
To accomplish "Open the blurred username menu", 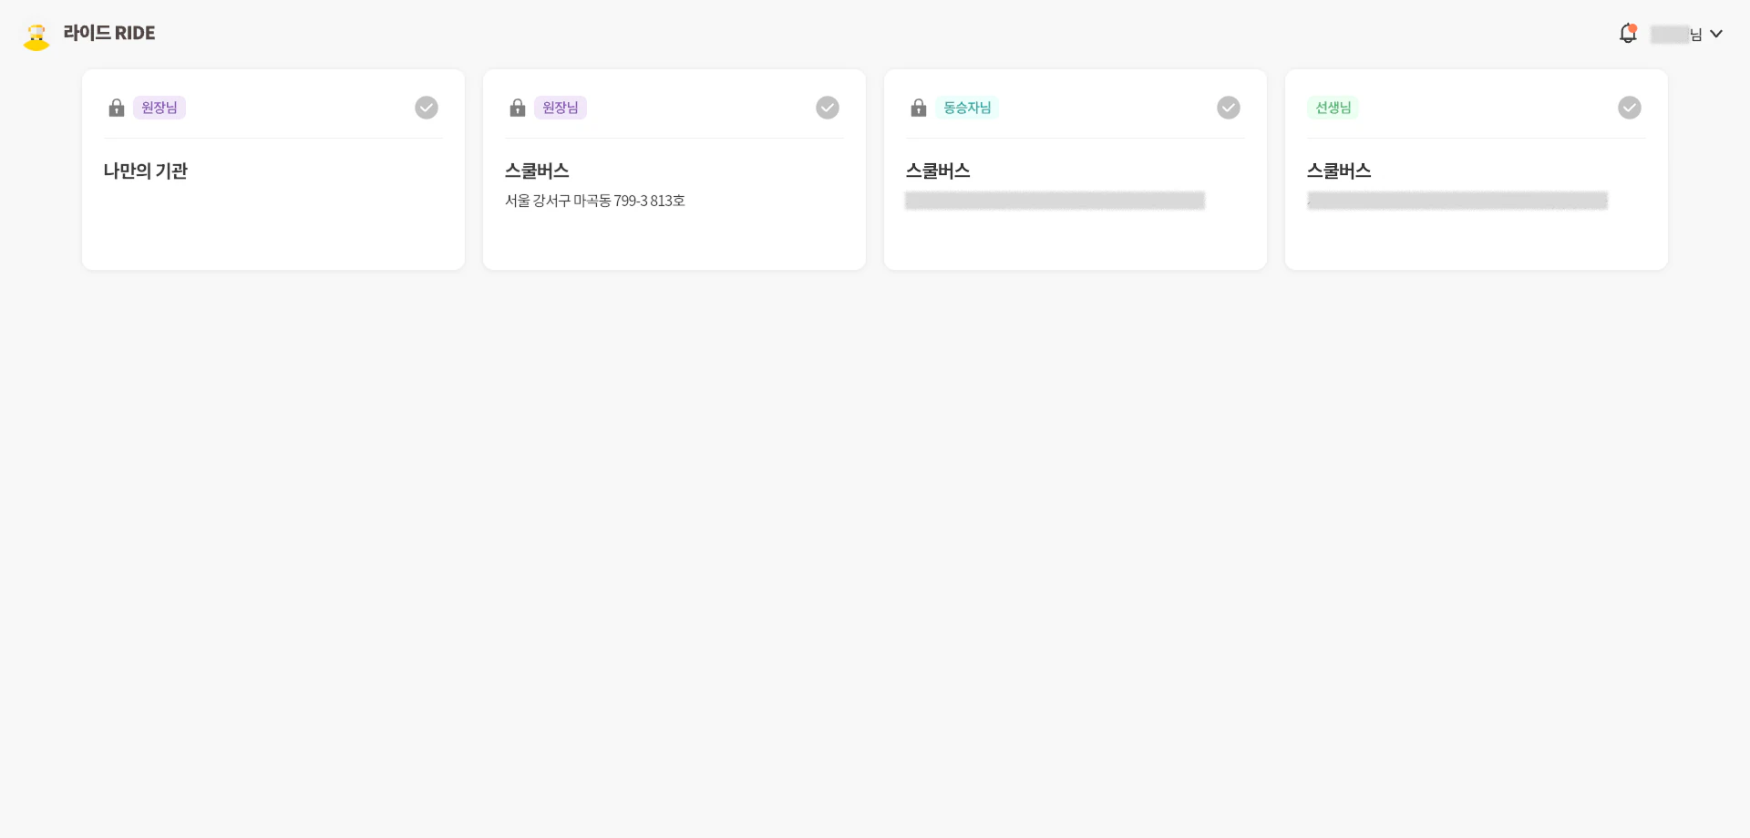I will 1674,35.
